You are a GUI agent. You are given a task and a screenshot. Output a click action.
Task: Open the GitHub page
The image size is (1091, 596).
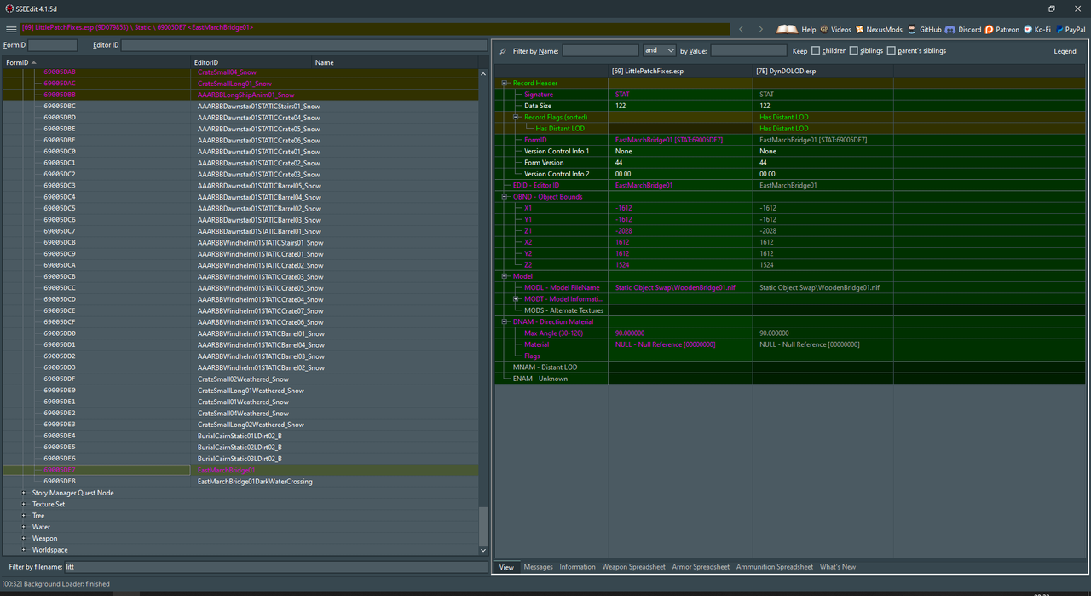click(x=924, y=29)
